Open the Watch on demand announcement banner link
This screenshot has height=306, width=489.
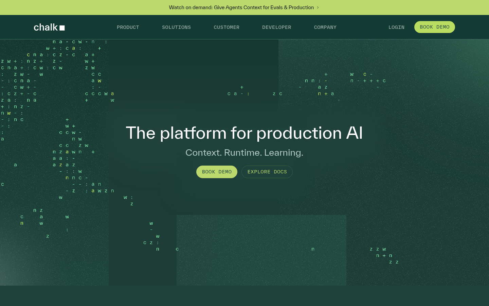click(244, 7)
